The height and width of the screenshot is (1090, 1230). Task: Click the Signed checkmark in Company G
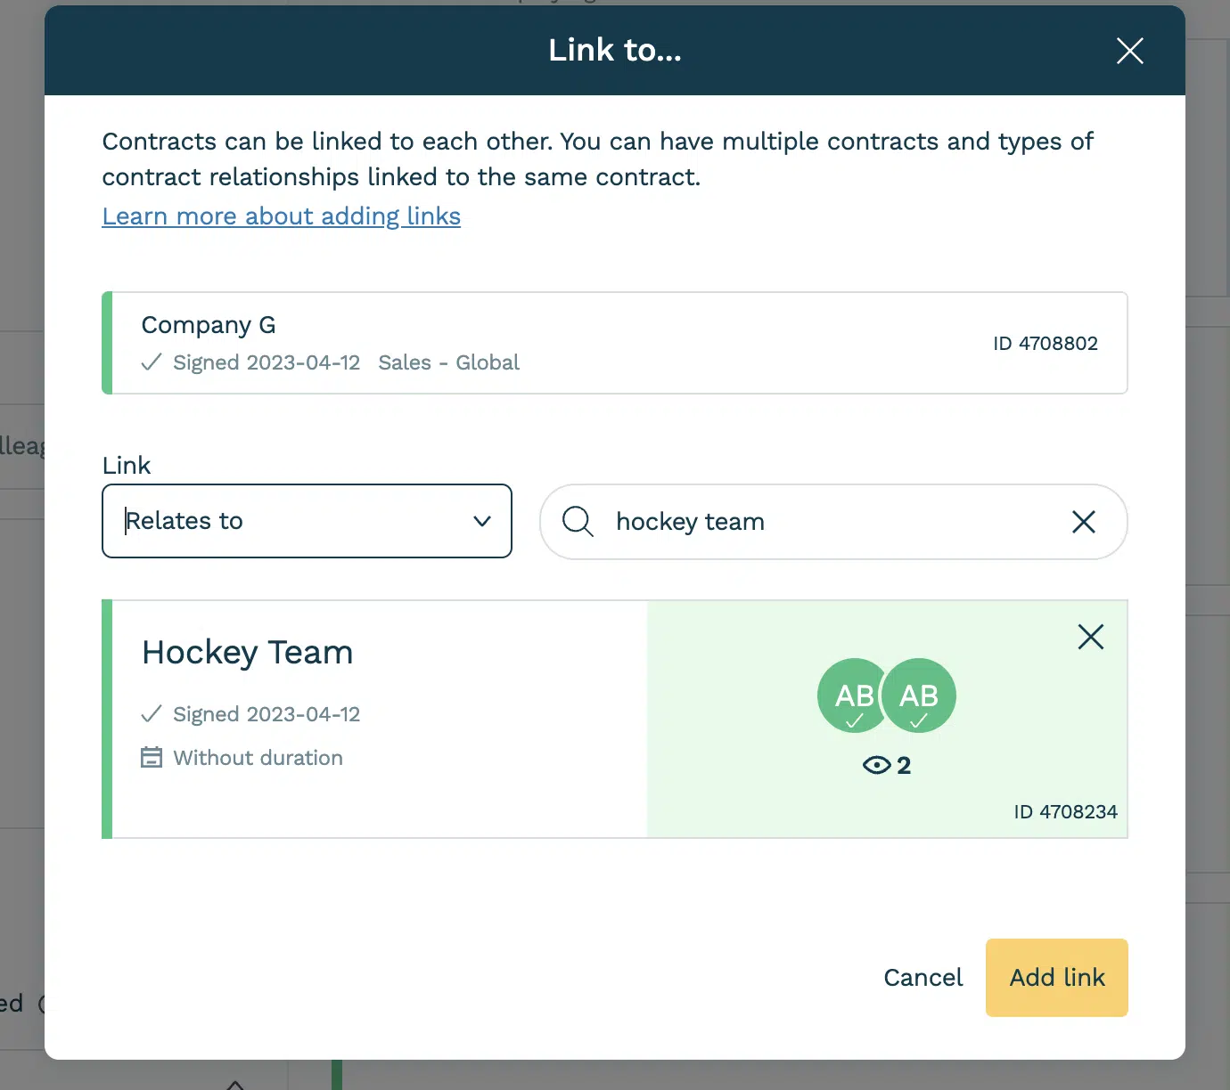[152, 362]
